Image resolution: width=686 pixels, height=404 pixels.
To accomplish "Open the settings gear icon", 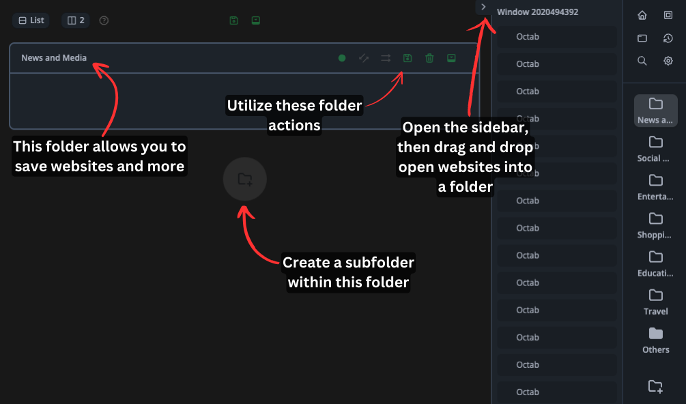I will click(x=668, y=61).
